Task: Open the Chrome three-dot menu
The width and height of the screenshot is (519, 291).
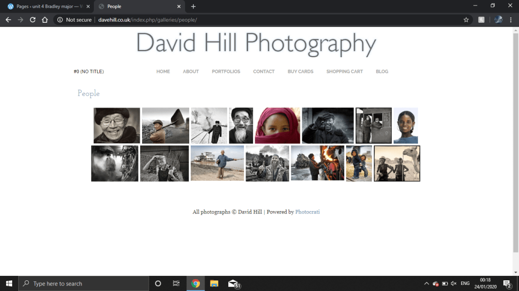Action: 510,20
